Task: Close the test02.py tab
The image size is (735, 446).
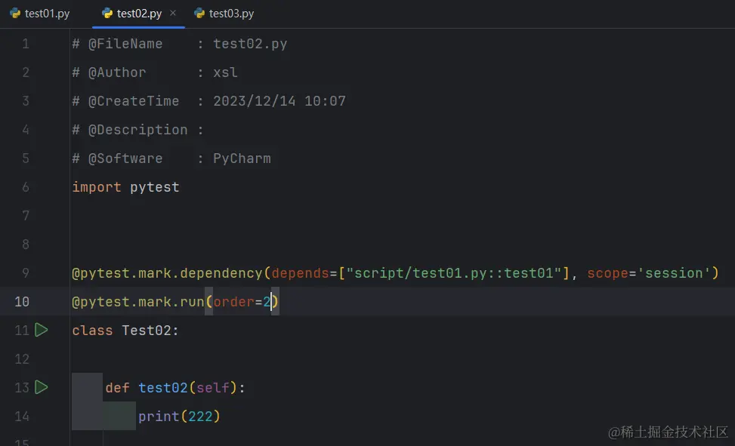Action: click(x=173, y=13)
